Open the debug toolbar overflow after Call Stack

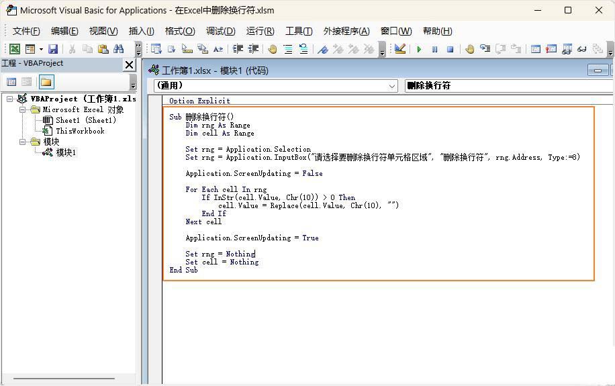610,49
